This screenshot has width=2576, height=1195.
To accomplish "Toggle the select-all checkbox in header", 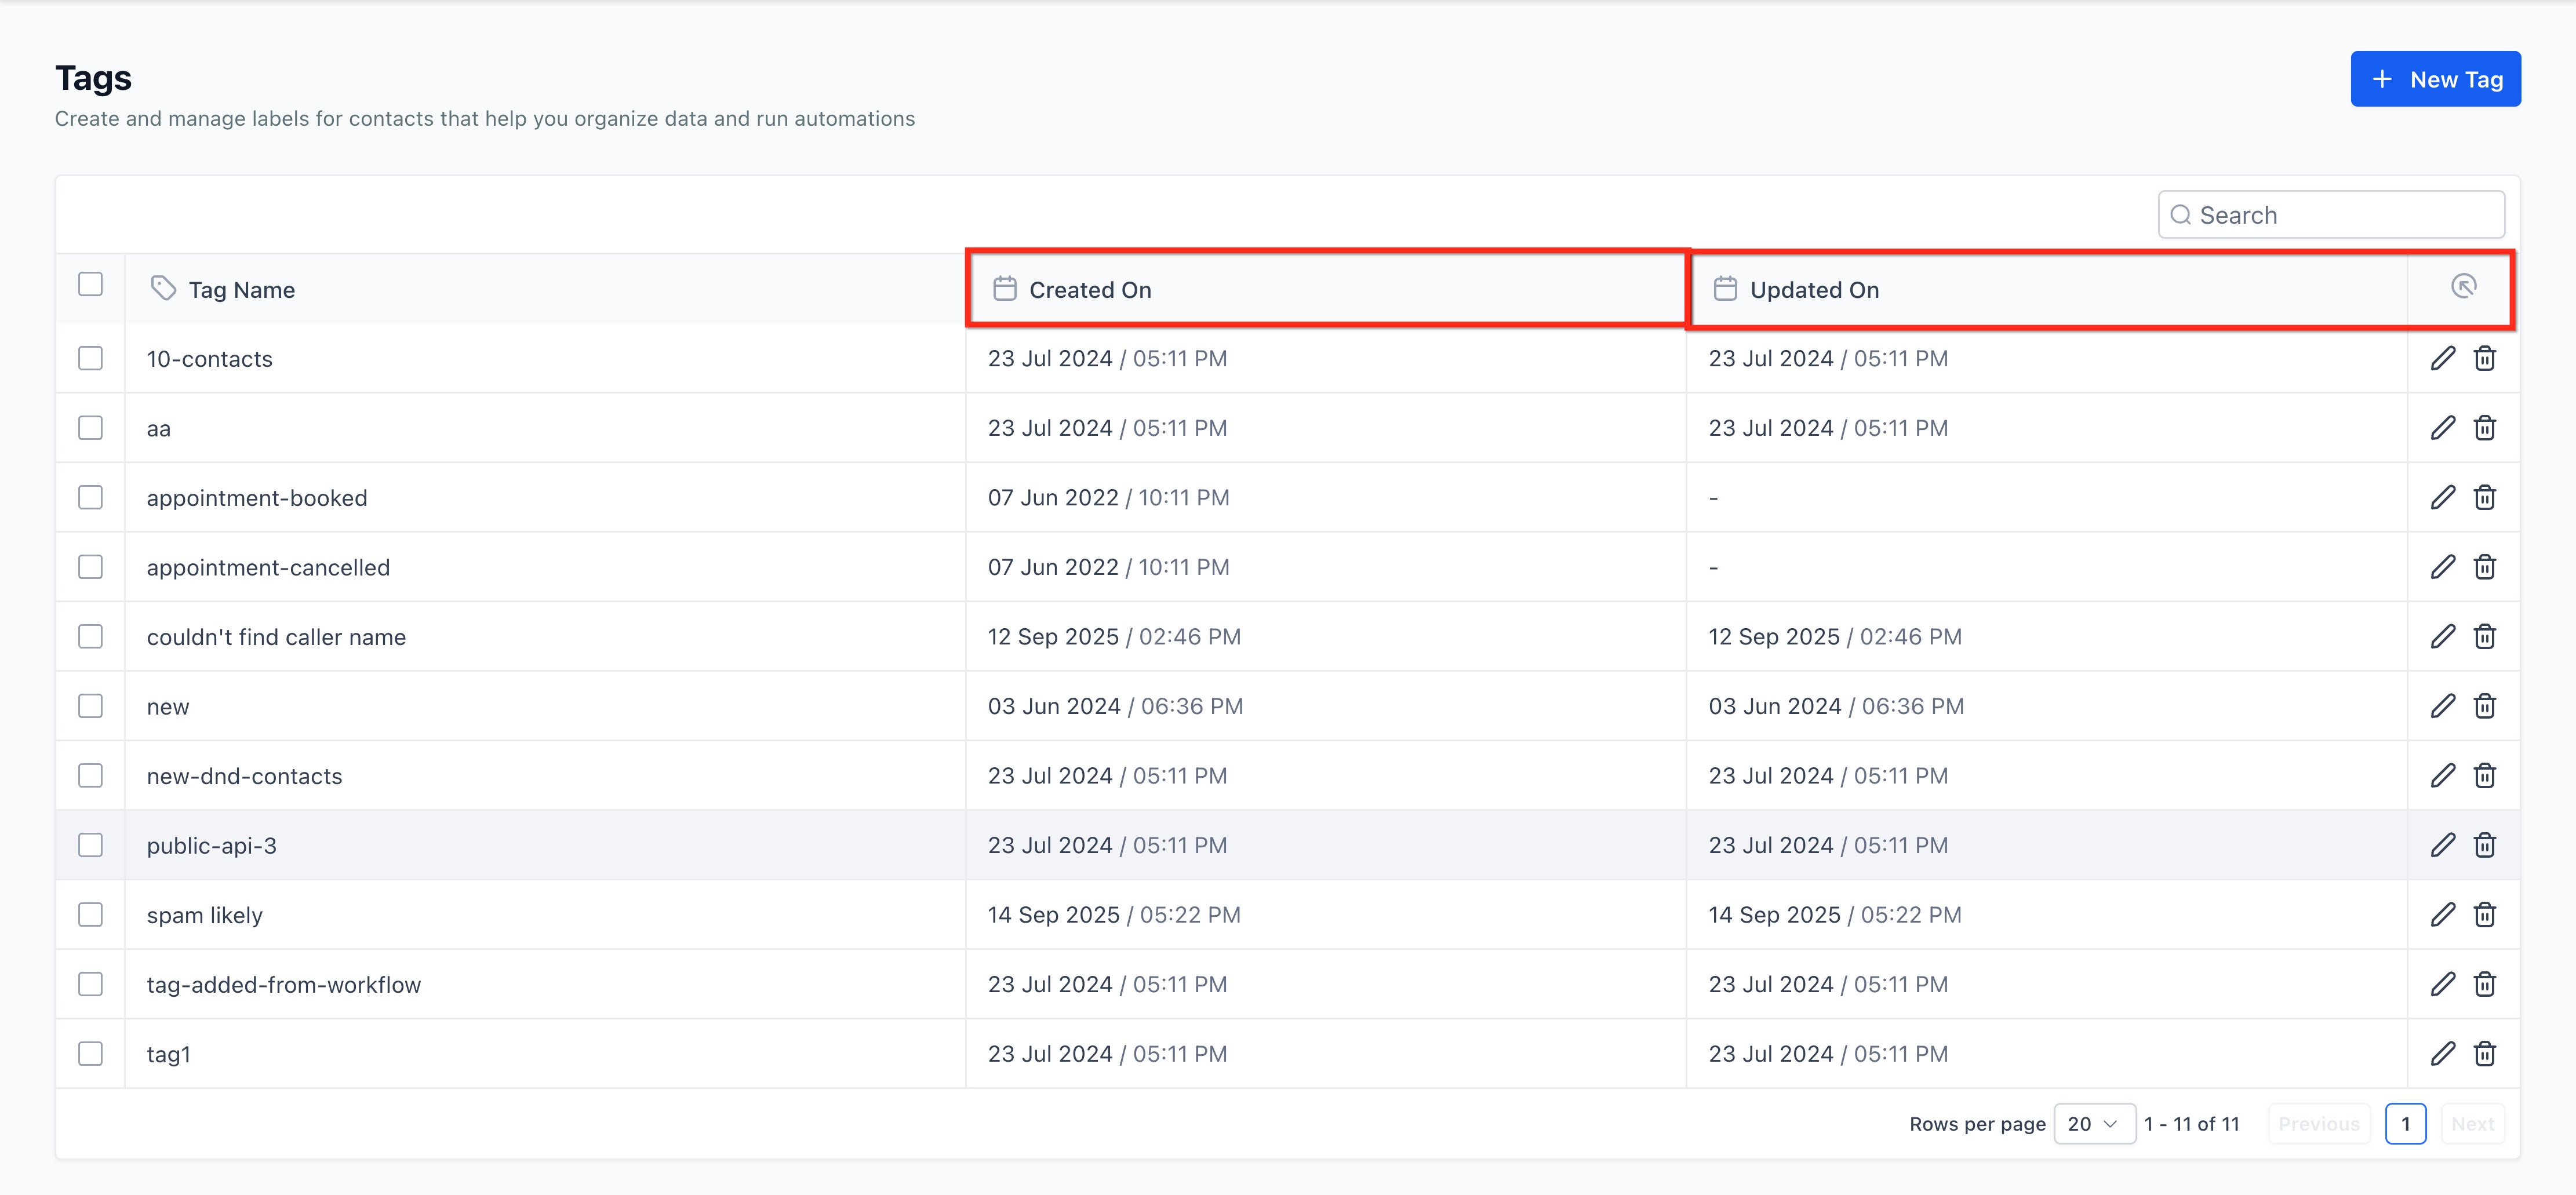I will point(90,285).
